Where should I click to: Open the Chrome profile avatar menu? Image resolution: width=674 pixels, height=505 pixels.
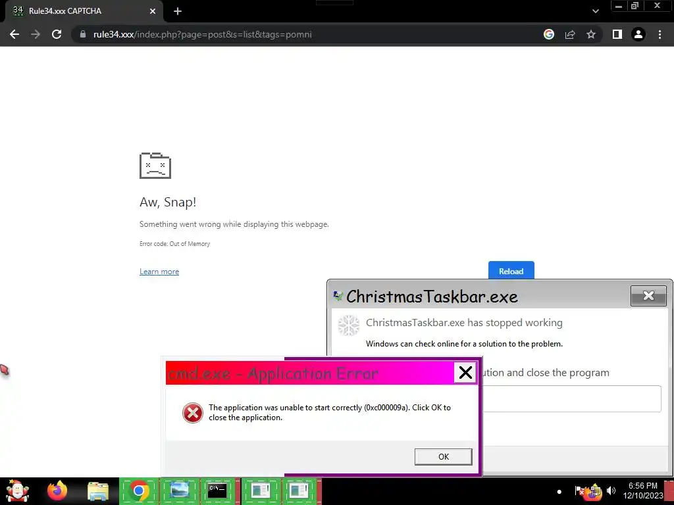(x=638, y=34)
